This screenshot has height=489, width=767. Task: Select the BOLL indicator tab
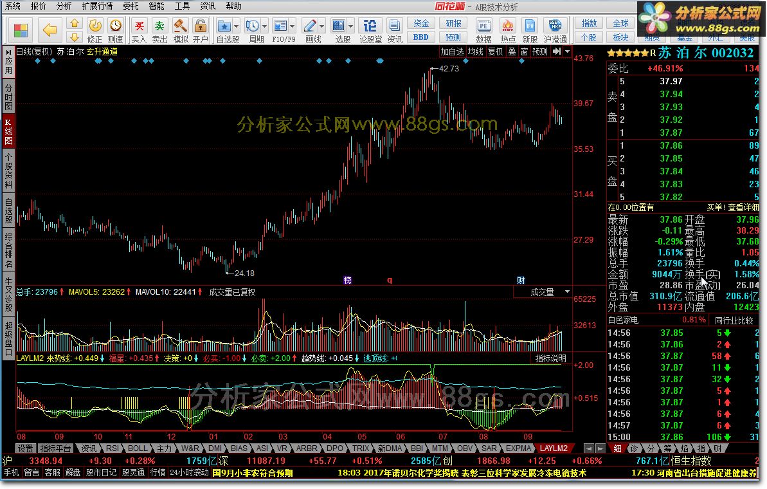tap(138, 448)
